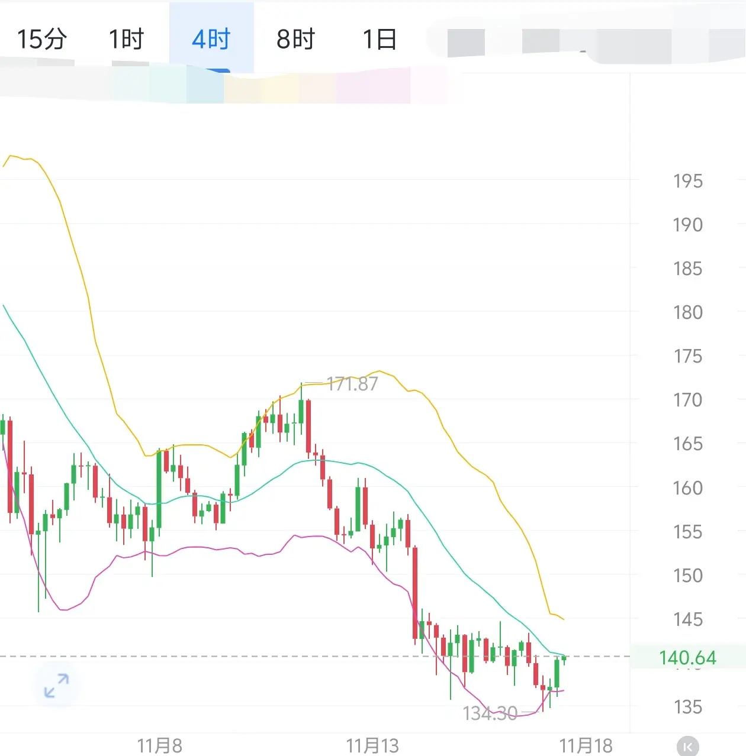The width and height of the screenshot is (746, 756).
Task: Click the 170 price axis label
Action: point(688,400)
